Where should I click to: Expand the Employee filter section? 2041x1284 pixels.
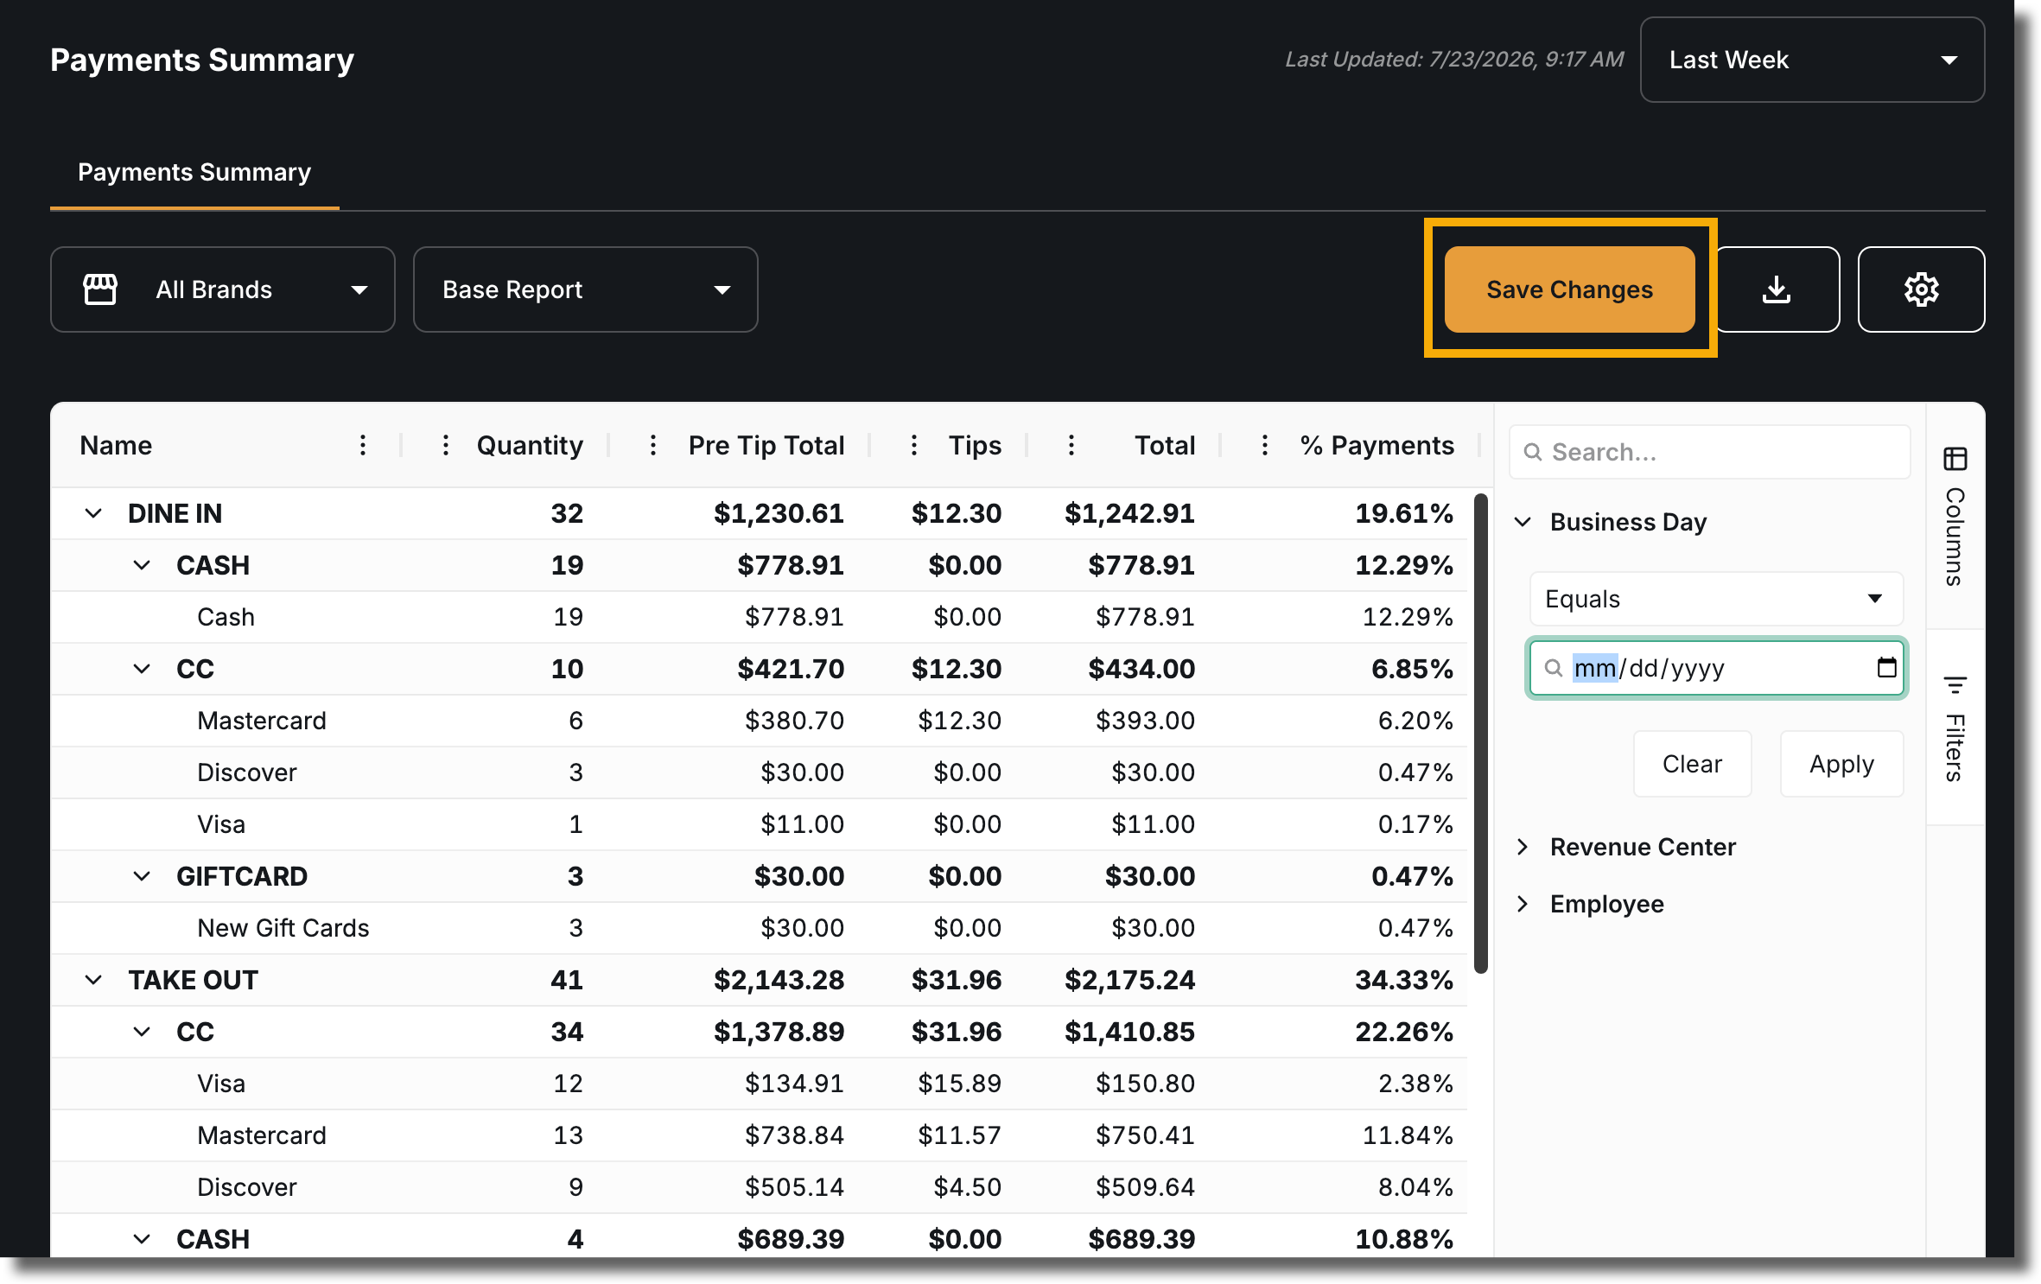point(1523,904)
